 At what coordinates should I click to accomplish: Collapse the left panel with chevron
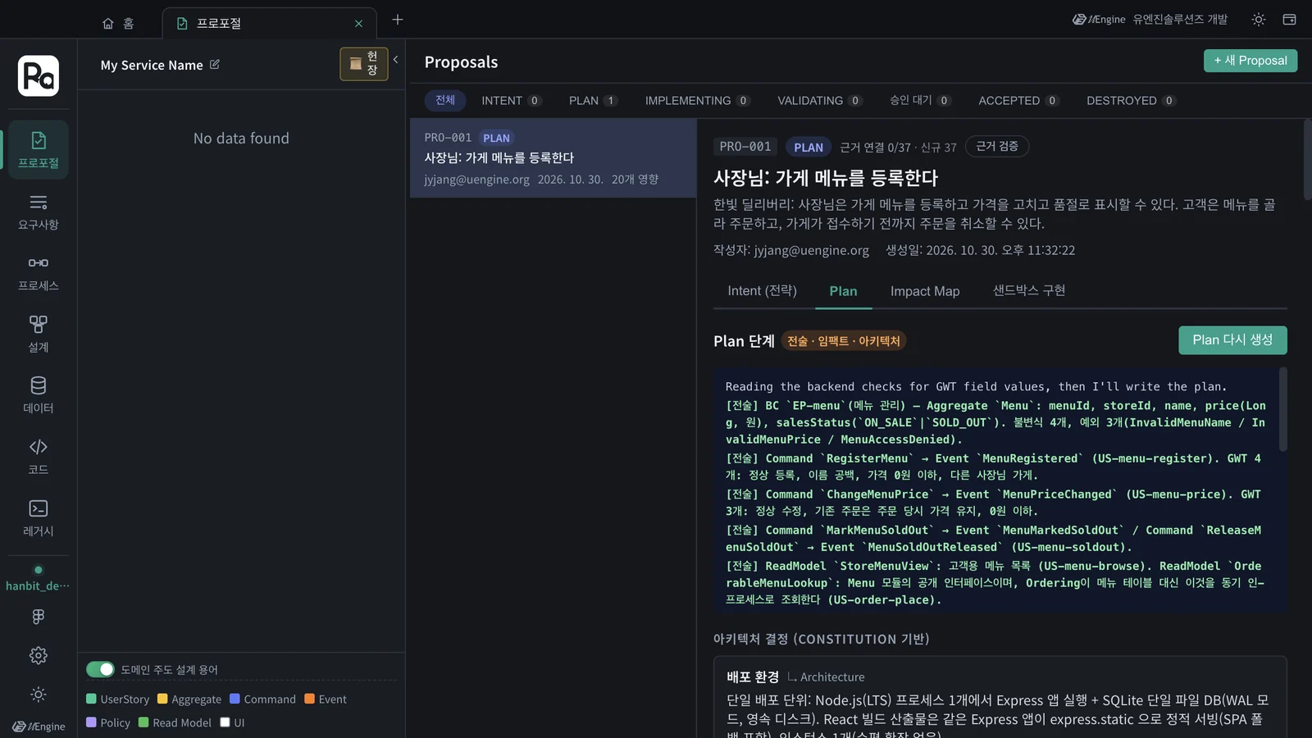click(x=395, y=59)
